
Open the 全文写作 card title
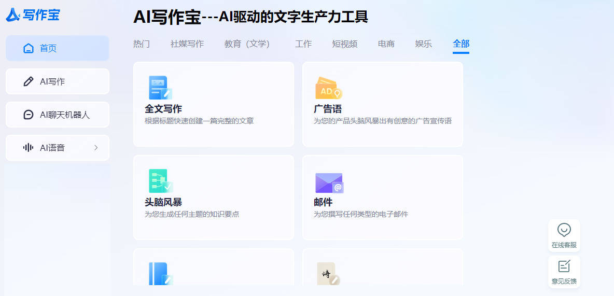(163, 109)
